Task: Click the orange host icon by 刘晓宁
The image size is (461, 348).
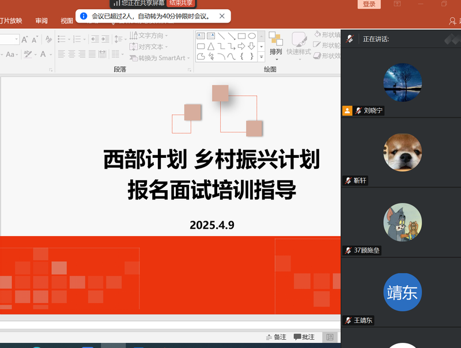Action: [x=347, y=111]
